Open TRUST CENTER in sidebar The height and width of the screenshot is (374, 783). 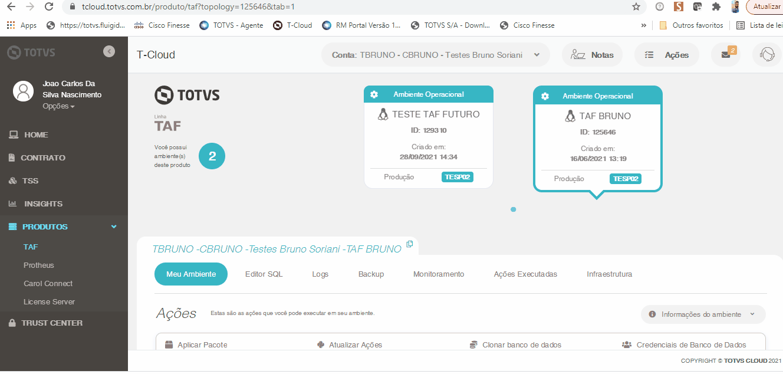52,323
